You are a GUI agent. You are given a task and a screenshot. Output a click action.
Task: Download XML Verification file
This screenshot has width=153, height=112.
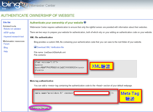point(50,47)
